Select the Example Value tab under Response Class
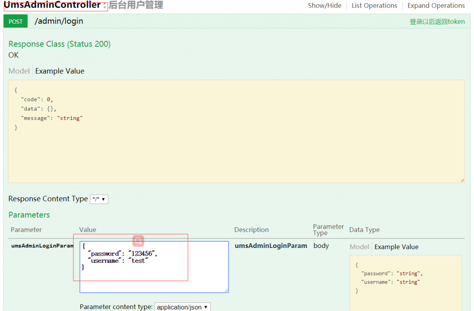 coord(59,71)
